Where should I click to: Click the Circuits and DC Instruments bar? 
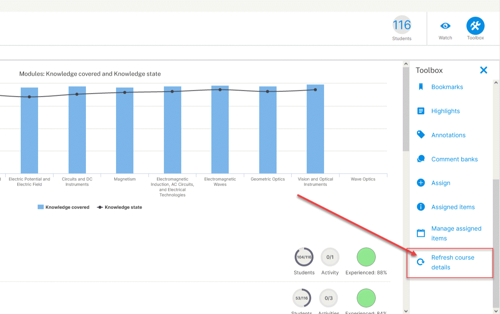(x=77, y=130)
